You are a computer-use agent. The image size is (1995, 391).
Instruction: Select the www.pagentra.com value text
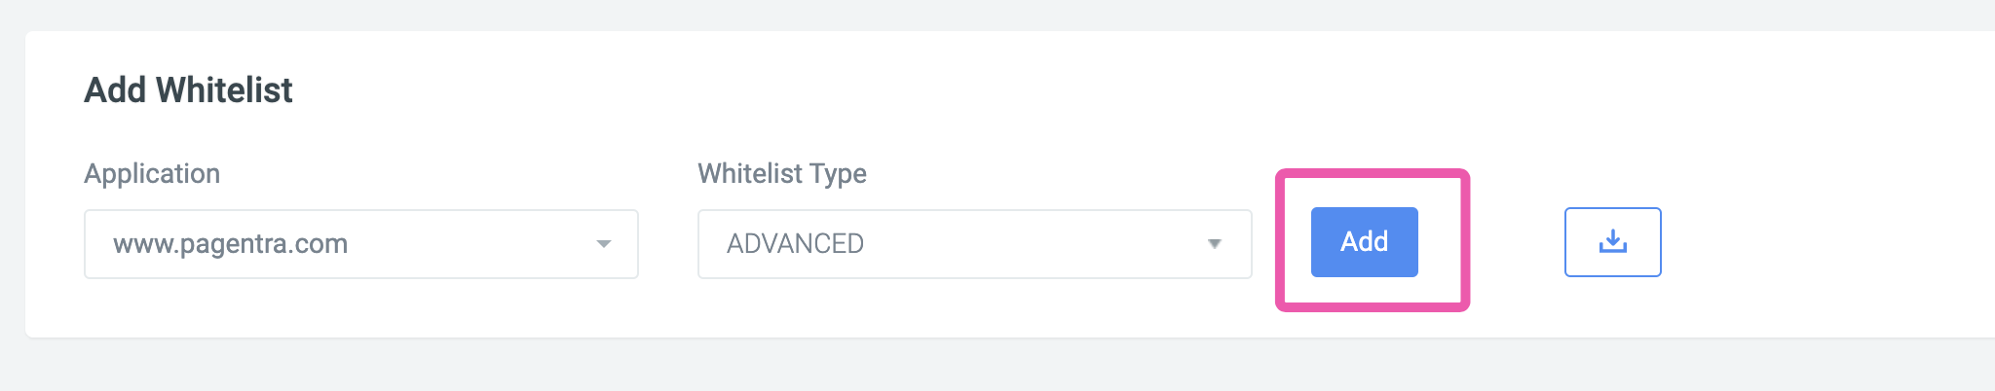pos(230,244)
